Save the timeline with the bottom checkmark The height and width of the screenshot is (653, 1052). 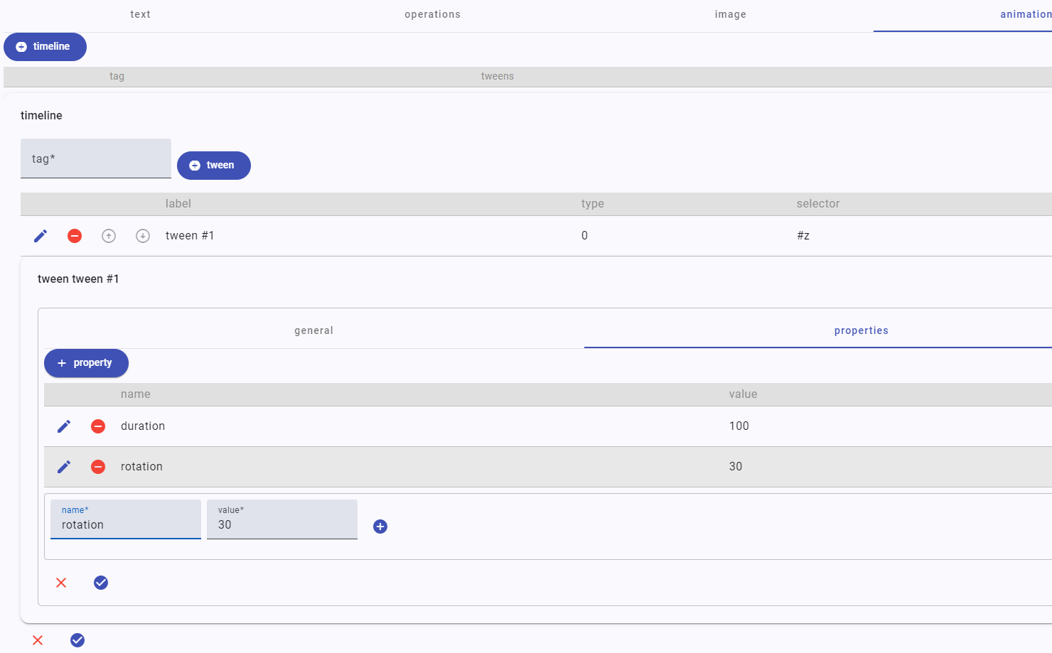click(77, 640)
